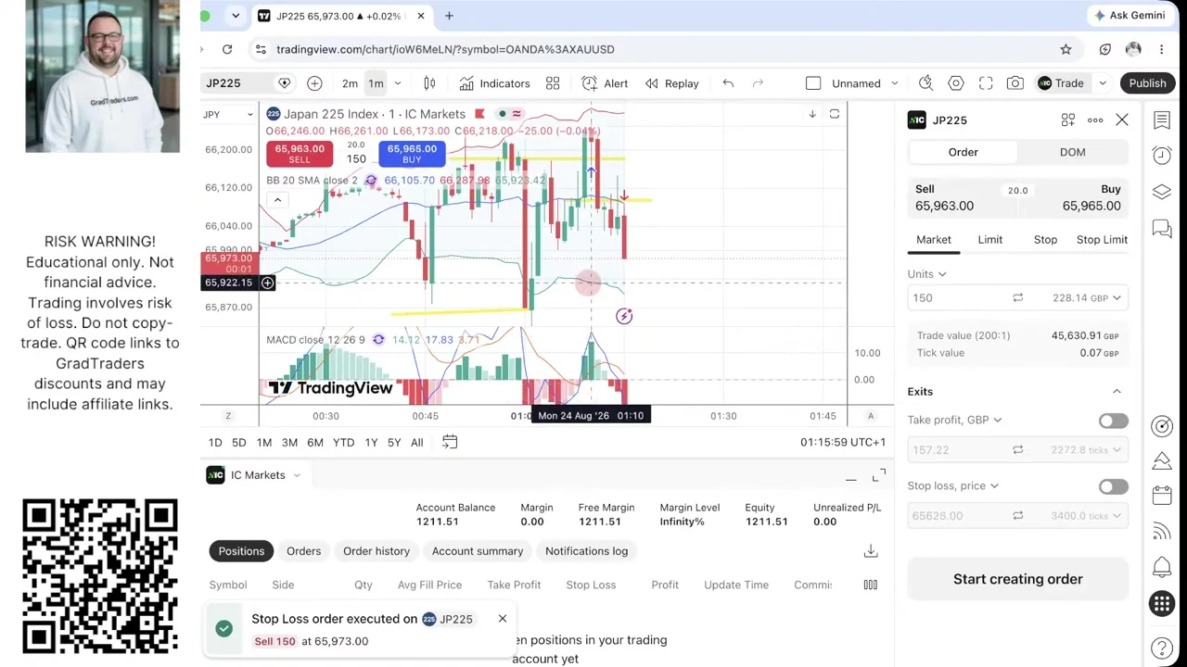This screenshot has width=1187, height=667.
Task: Click the Publish button
Action: [x=1147, y=83]
